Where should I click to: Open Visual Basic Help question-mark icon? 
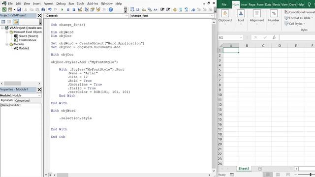pos(111,9)
